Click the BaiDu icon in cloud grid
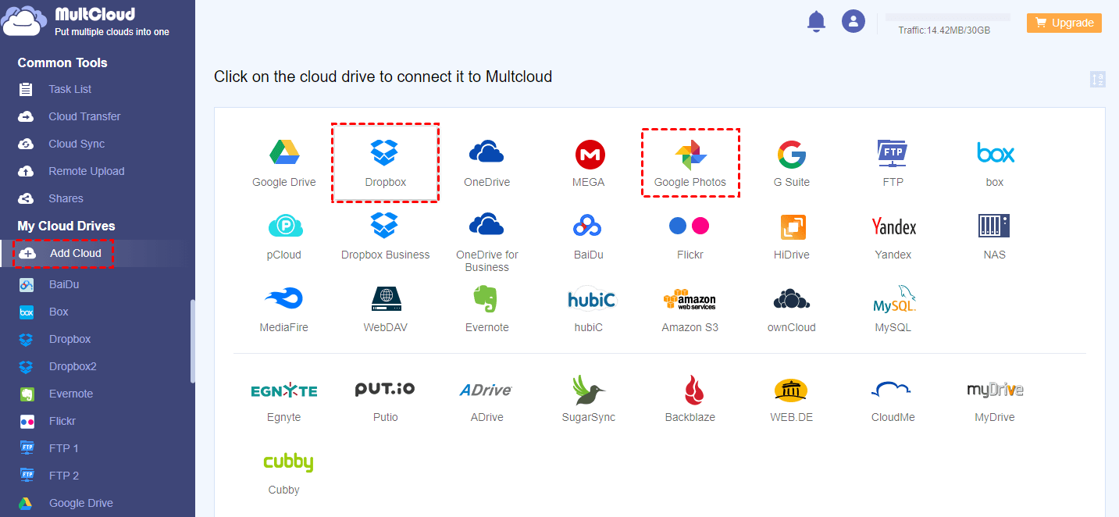The image size is (1119, 517). (588, 226)
